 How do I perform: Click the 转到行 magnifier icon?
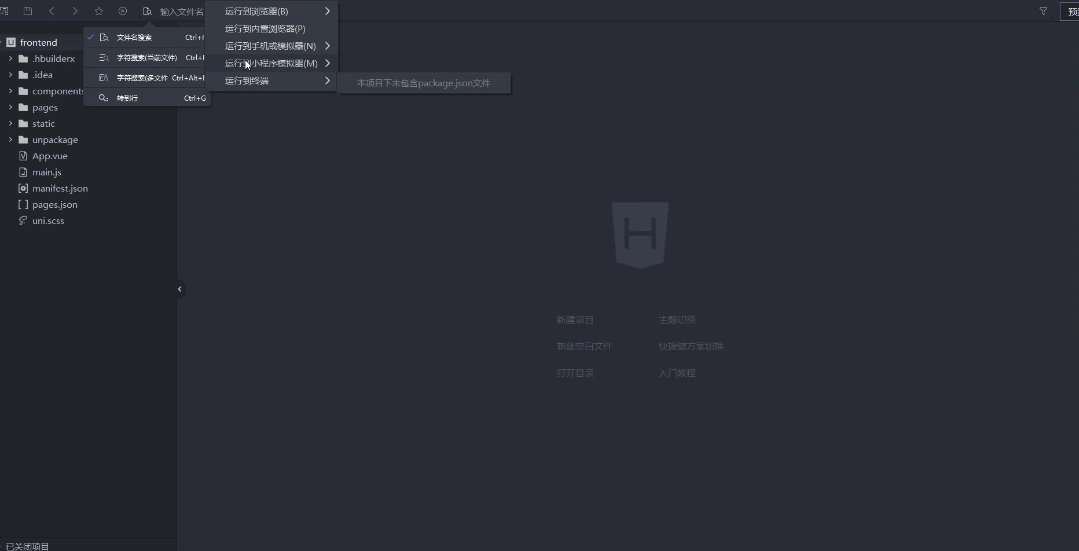[x=104, y=98]
